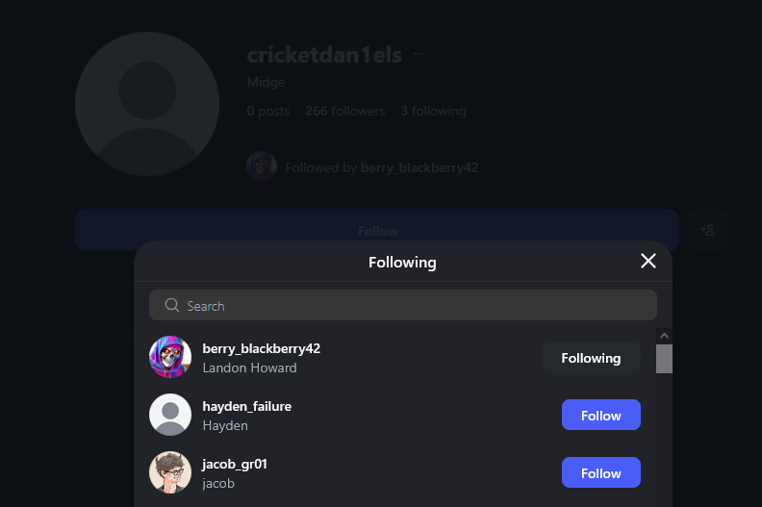Click the add-person suggestion icon

tap(708, 230)
